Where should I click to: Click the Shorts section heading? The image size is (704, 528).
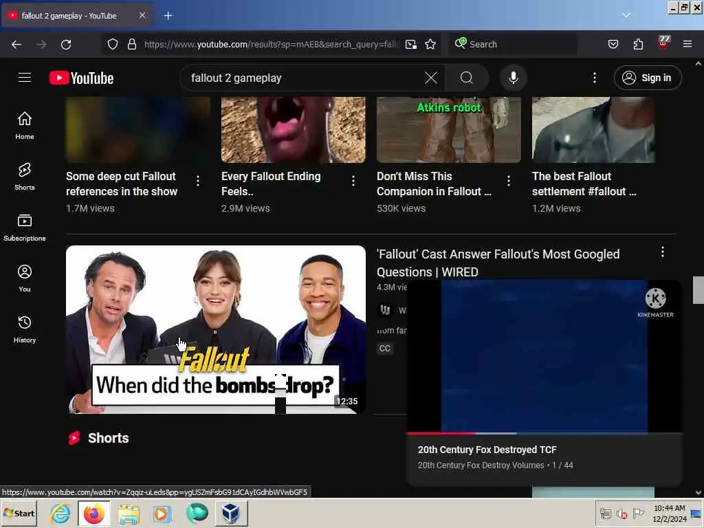[108, 438]
